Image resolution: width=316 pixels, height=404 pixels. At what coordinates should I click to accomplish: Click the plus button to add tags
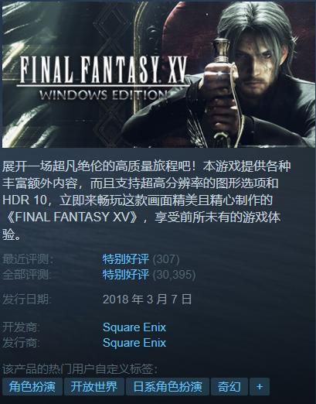[x=260, y=386]
